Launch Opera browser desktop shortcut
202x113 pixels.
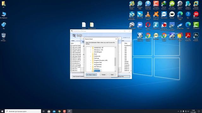click(148, 26)
